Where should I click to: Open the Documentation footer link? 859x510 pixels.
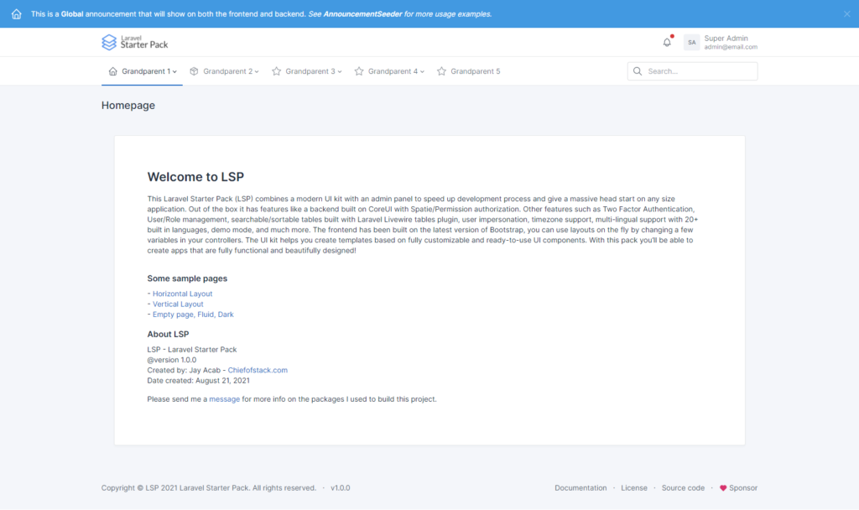tap(580, 488)
